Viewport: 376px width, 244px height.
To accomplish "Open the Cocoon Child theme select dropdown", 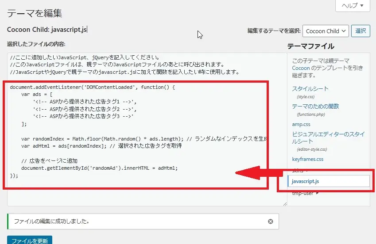I will pyautogui.click(x=326, y=31).
